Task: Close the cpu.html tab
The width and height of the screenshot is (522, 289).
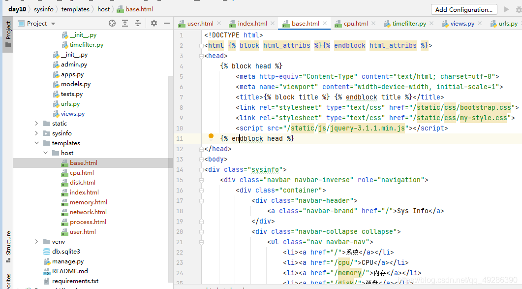Action: (373, 23)
